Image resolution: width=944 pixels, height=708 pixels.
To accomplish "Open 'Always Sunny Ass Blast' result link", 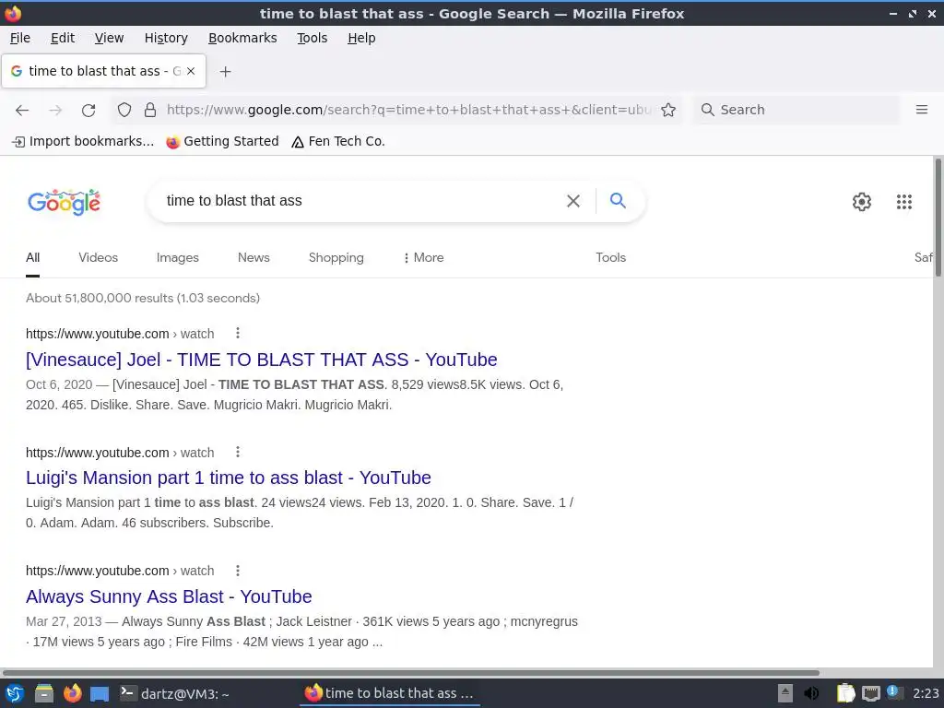I will tap(169, 596).
